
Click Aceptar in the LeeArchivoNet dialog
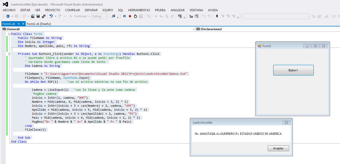click(x=278, y=148)
